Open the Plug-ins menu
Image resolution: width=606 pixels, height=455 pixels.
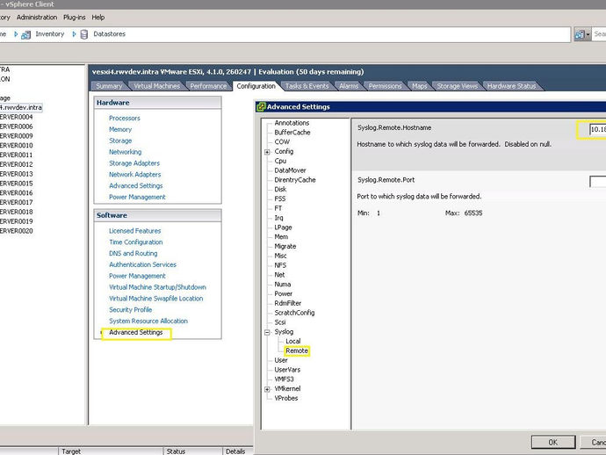[74, 18]
